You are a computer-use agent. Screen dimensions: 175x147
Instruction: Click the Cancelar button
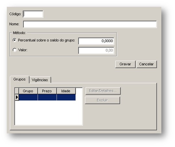point(147,64)
